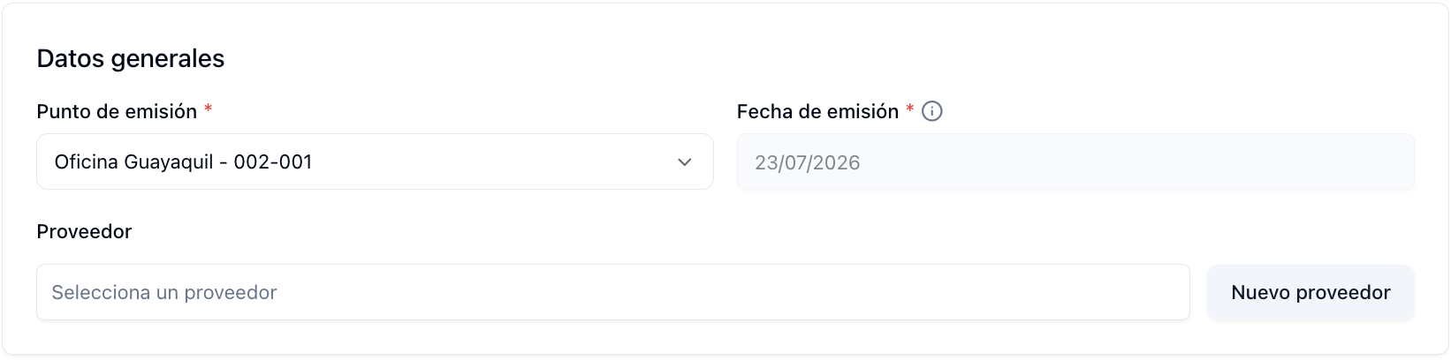The width and height of the screenshot is (1451, 360).
Task: Click the empty area of the supplier search box
Action: point(733,292)
